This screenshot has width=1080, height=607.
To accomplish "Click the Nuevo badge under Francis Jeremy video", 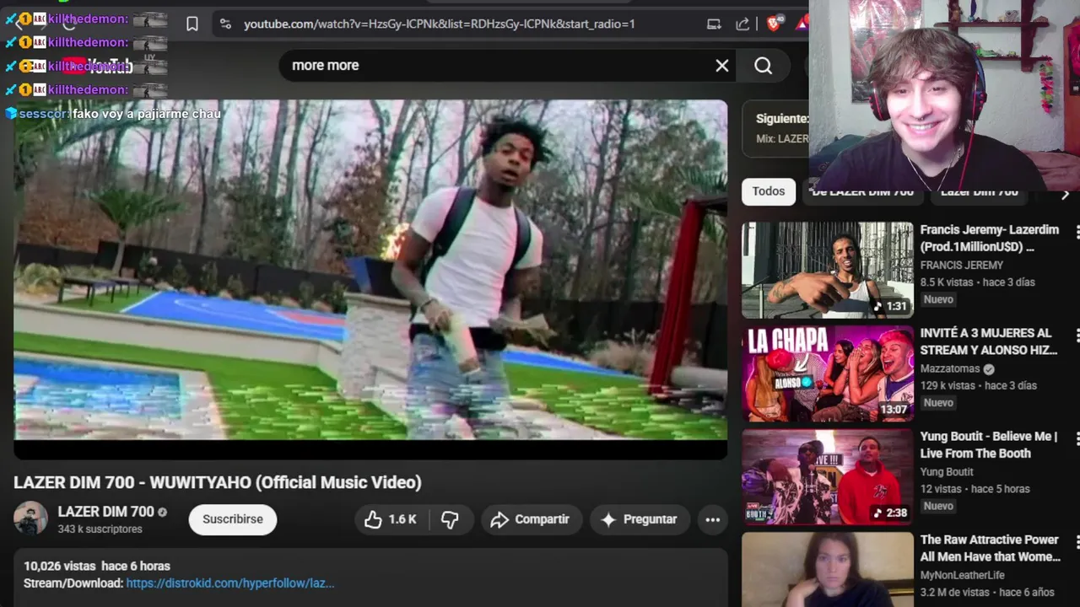I will pyautogui.click(x=938, y=299).
